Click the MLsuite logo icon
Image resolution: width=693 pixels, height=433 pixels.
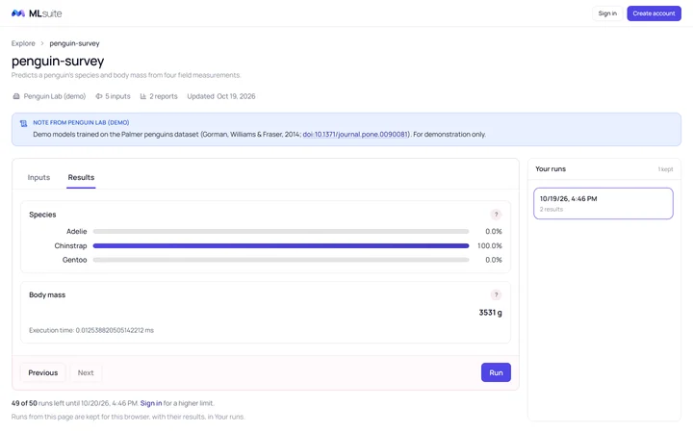[x=18, y=13]
